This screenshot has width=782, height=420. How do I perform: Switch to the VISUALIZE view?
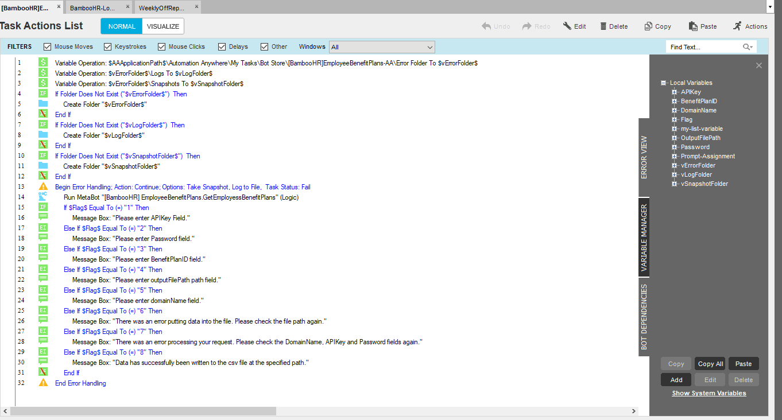pyautogui.click(x=163, y=26)
